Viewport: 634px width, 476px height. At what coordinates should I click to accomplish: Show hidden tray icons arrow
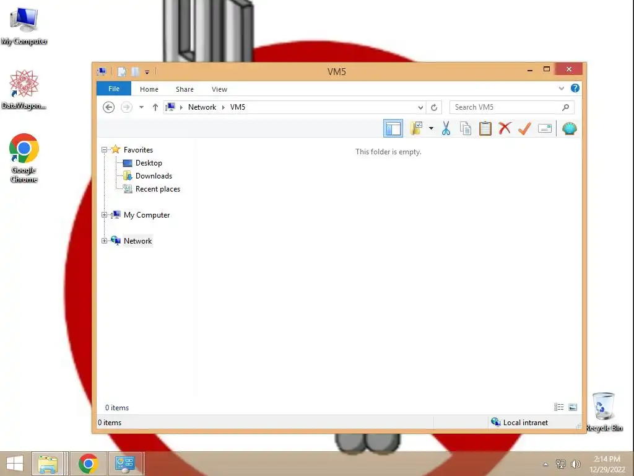tap(545, 464)
